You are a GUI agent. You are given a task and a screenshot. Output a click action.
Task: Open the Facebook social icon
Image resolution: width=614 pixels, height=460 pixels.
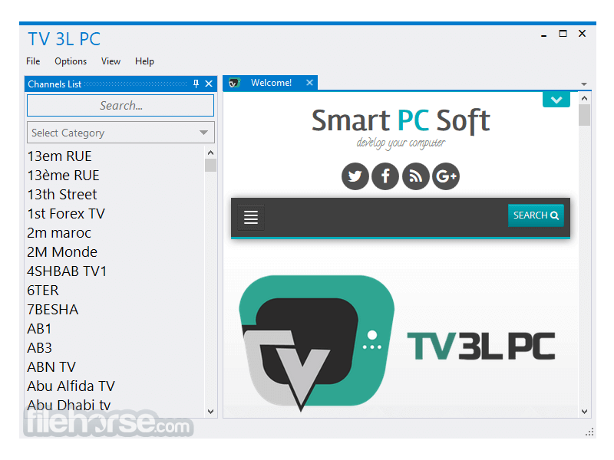click(385, 176)
